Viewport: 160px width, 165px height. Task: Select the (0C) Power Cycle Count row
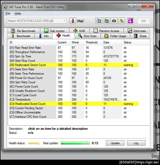(x=74, y=87)
